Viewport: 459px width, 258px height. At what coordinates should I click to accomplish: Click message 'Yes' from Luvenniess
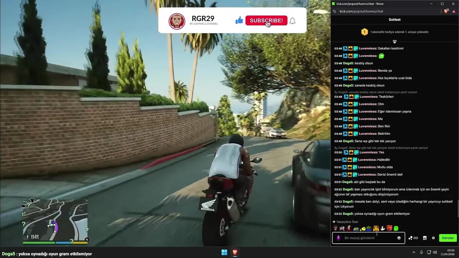[x=382, y=152]
